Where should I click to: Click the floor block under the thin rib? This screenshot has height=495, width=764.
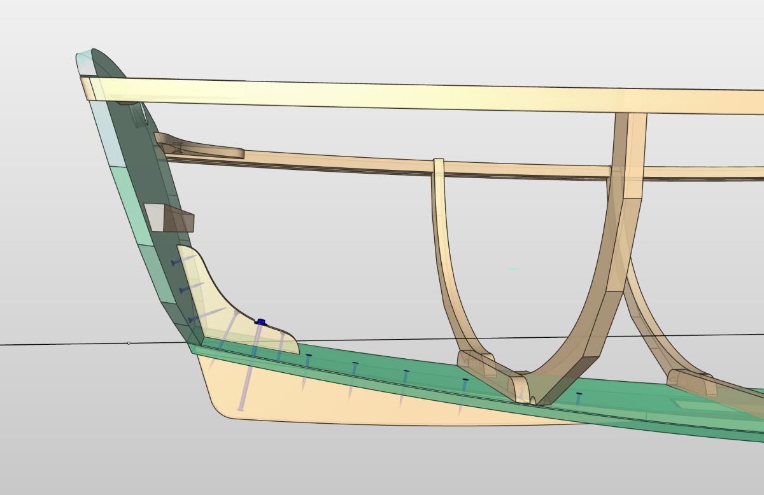pos(476,363)
